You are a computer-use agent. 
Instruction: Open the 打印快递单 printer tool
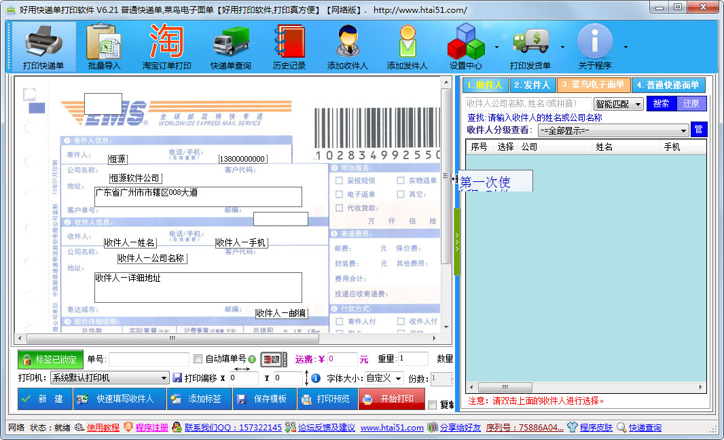(43, 47)
